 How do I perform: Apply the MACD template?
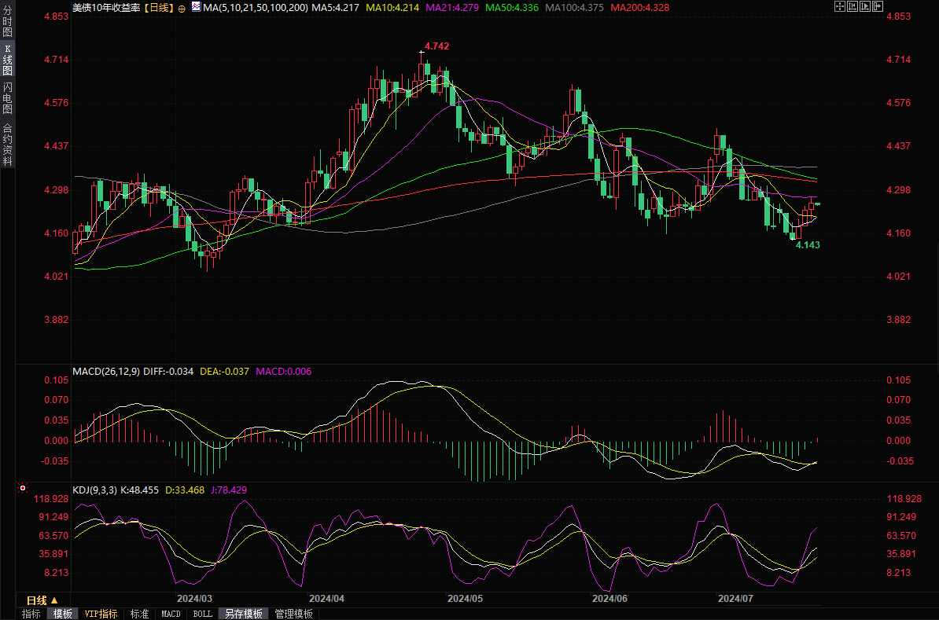click(171, 614)
